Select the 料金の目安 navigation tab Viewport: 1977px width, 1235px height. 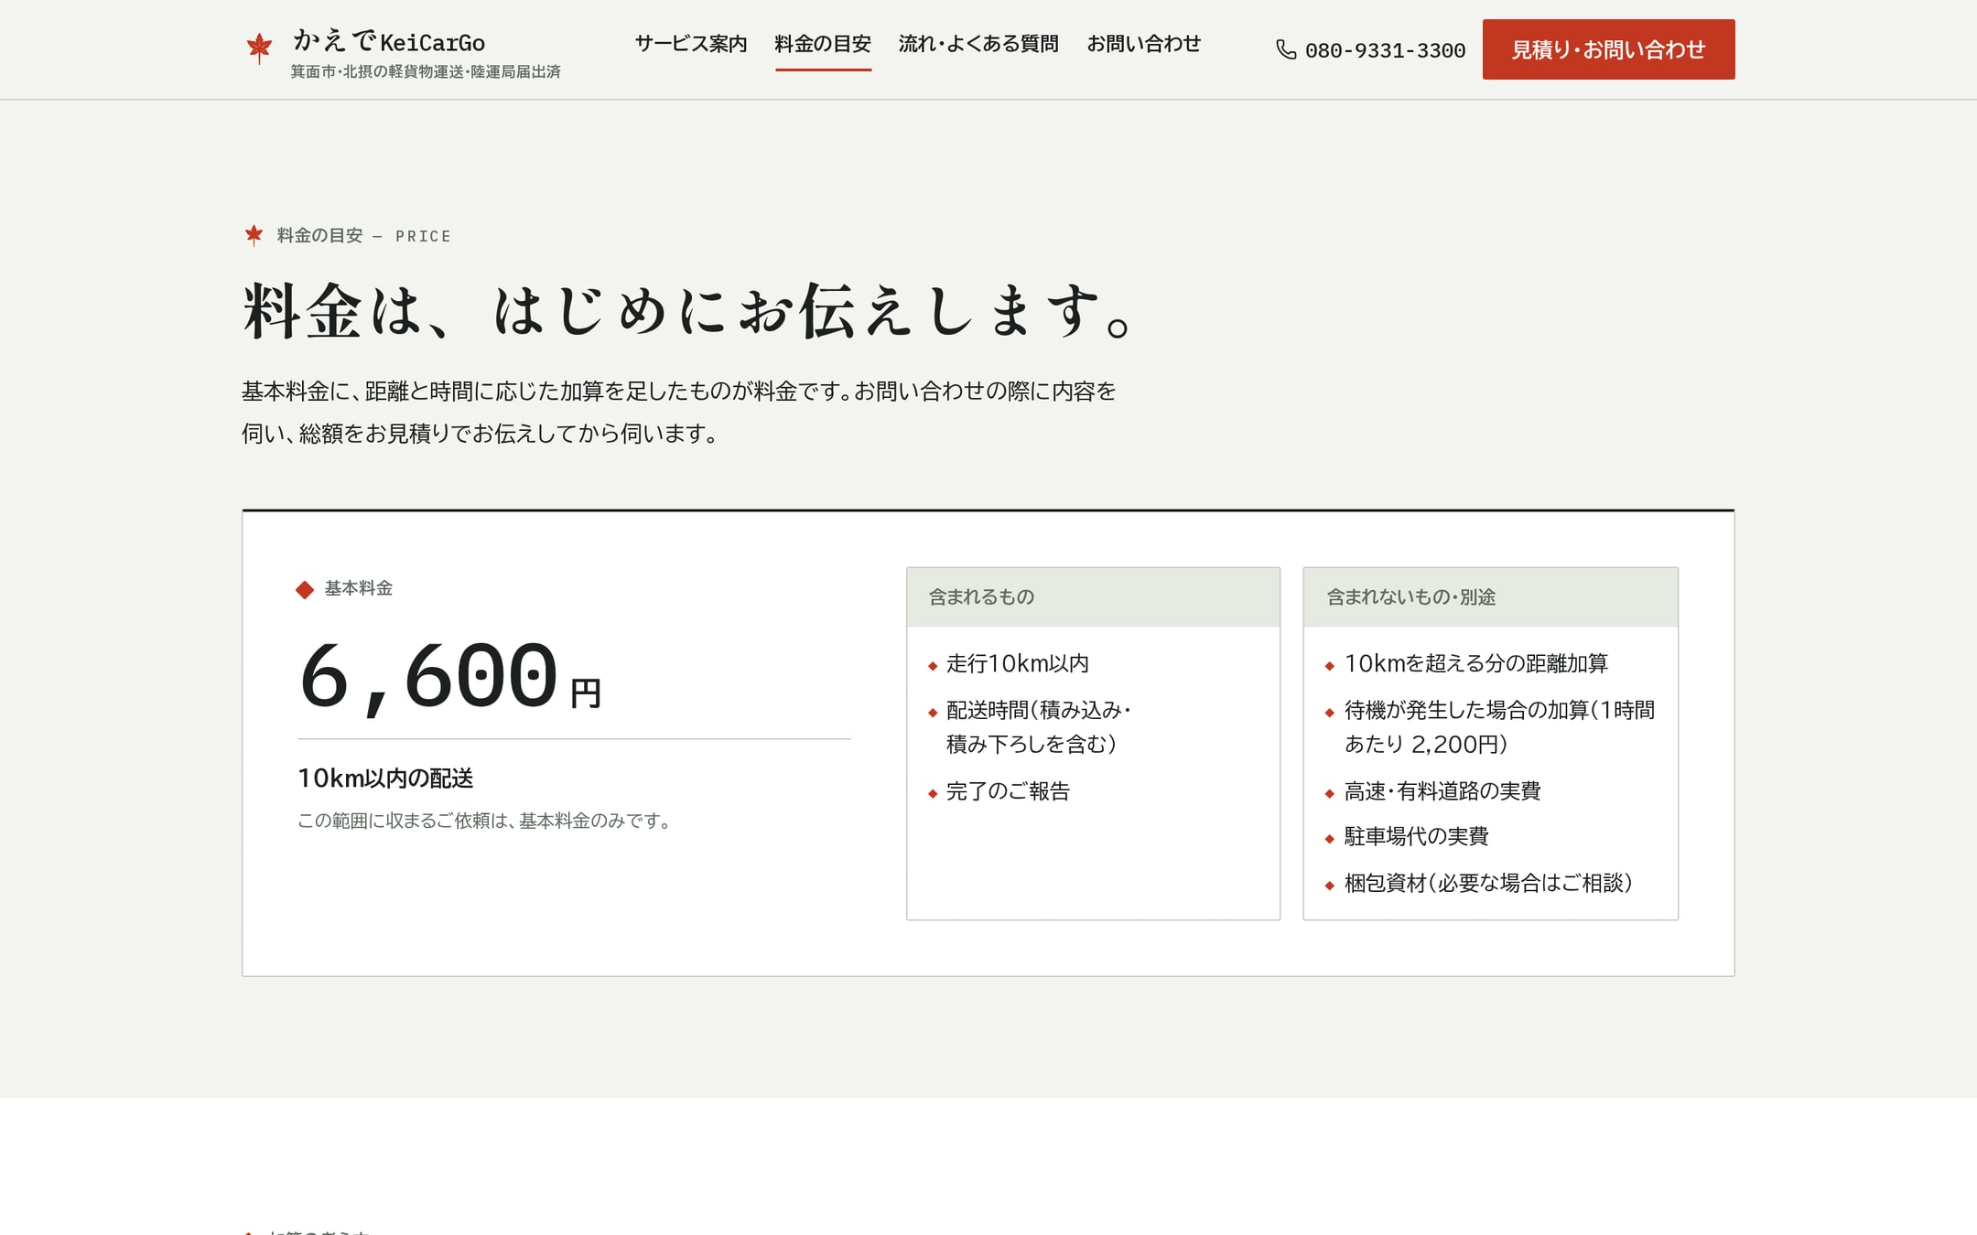click(x=823, y=44)
